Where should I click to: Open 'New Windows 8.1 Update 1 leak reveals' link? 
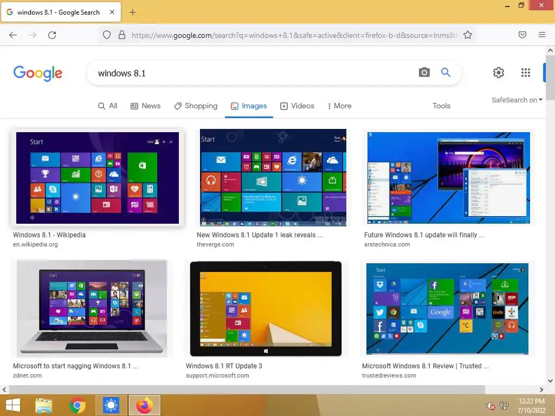(x=260, y=235)
